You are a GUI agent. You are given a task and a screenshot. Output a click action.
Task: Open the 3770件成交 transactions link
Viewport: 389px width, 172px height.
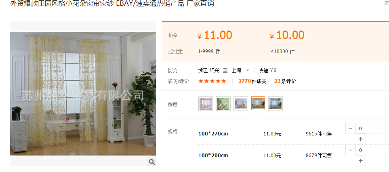pos(252,81)
